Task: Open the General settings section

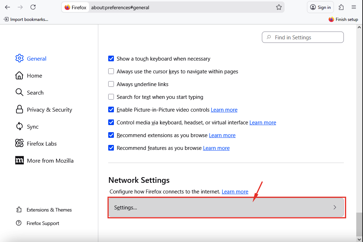Action: pyautogui.click(x=37, y=58)
